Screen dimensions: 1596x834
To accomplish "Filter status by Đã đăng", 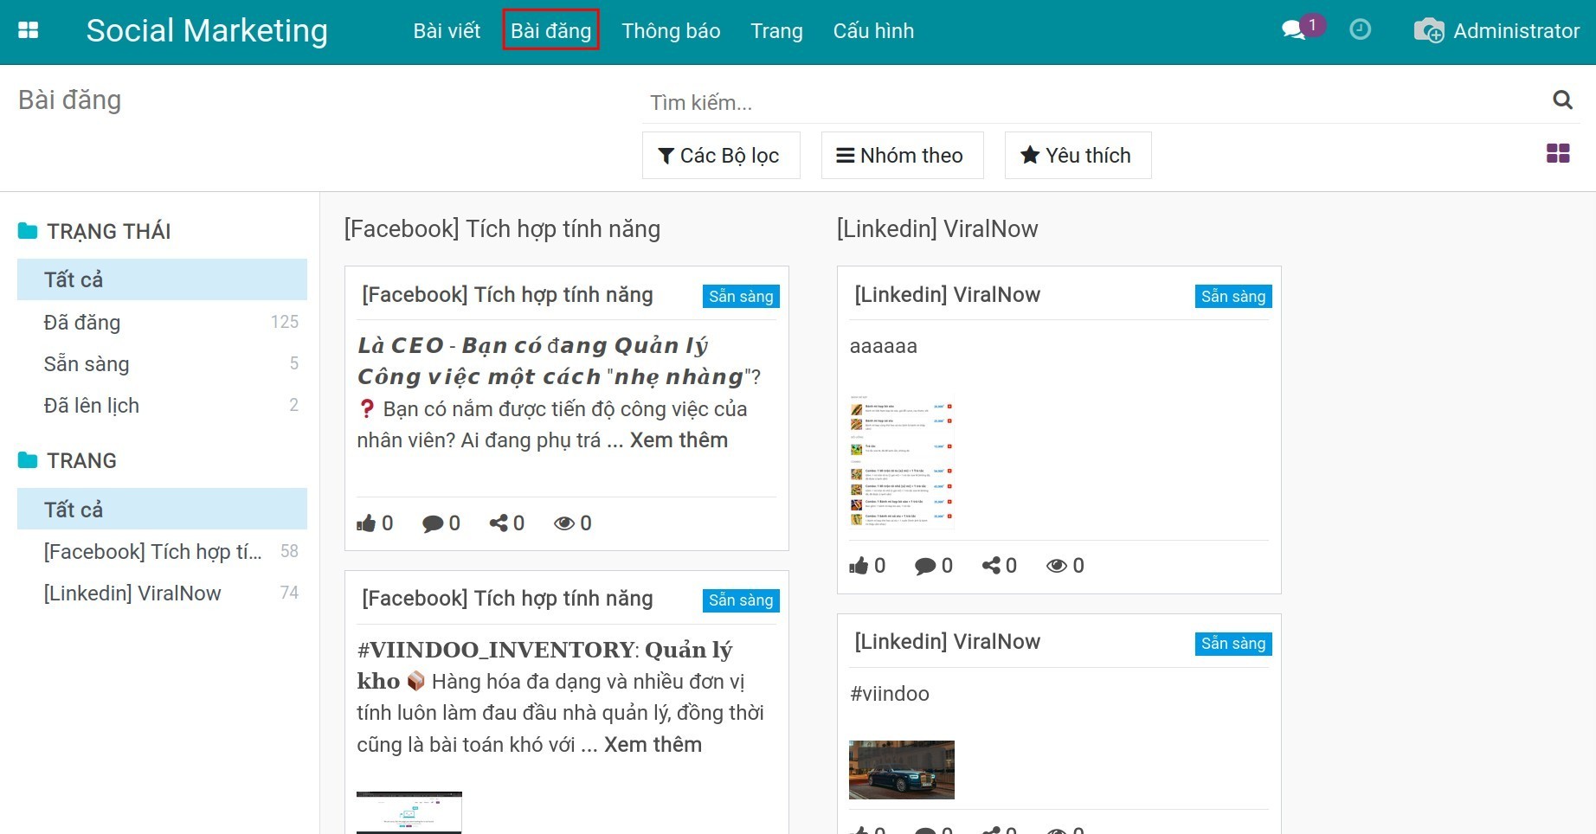I will coord(82,323).
